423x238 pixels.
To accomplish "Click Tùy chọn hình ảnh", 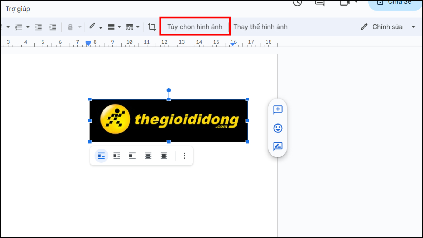I will 195,27.
